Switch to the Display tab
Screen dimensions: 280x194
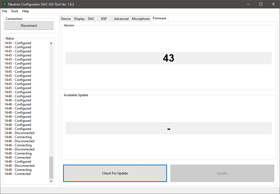click(x=79, y=19)
